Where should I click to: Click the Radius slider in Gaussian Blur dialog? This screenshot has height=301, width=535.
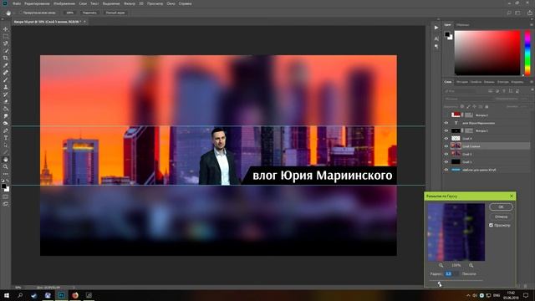[x=456, y=281]
